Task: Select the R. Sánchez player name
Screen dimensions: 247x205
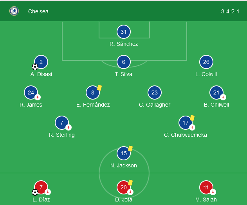Action: (x=124, y=44)
